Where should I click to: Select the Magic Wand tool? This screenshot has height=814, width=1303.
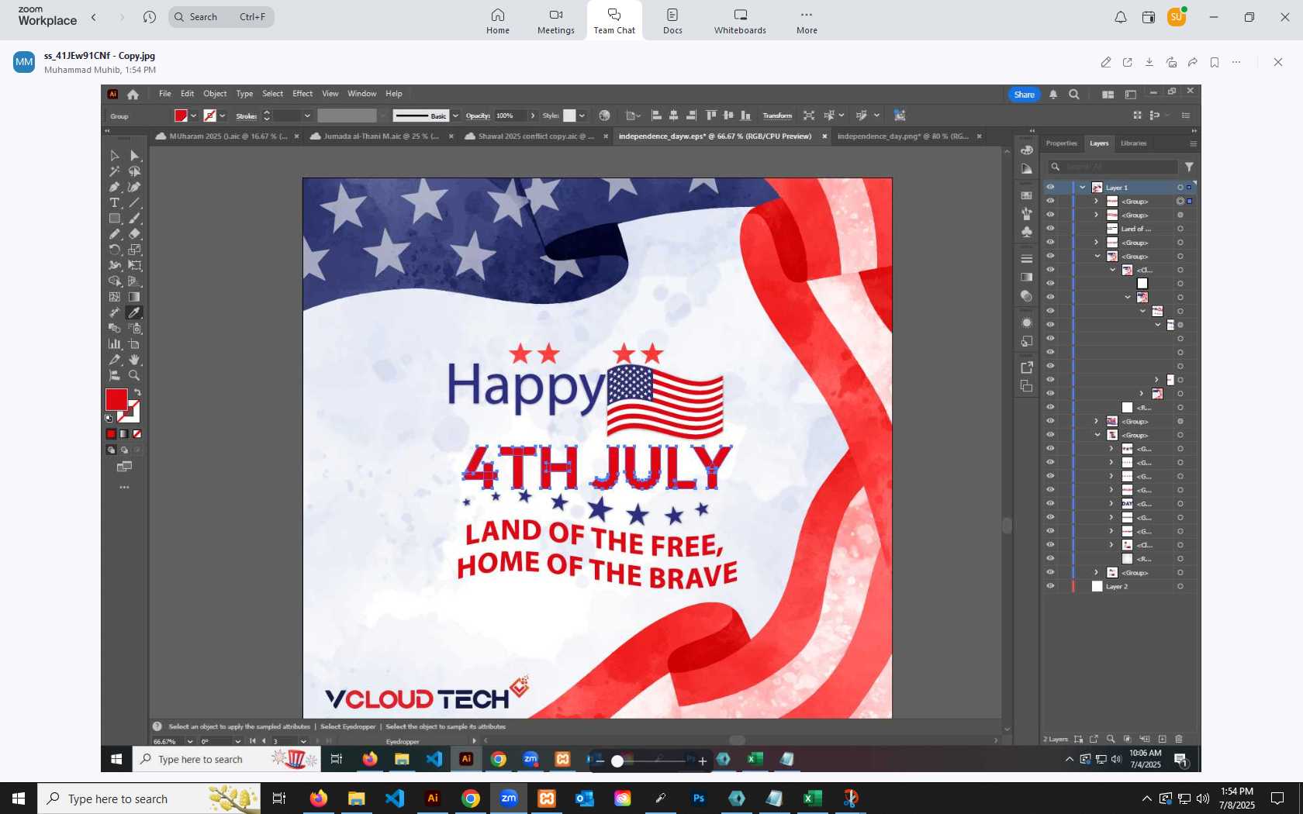pyautogui.click(x=115, y=171)
